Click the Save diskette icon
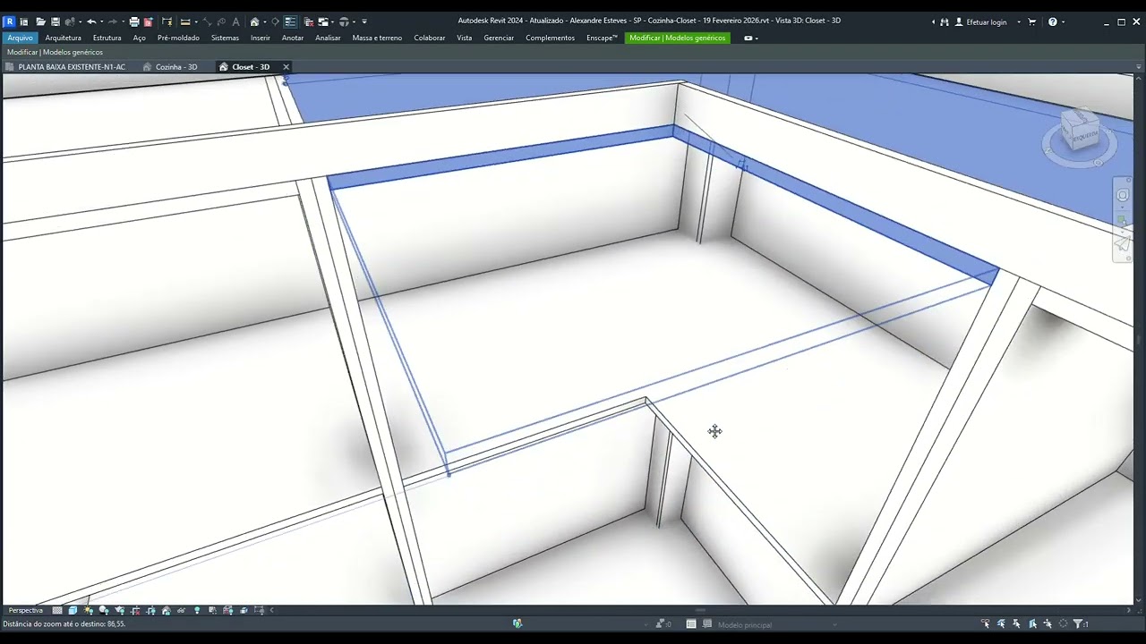Image resolution: width=1146 pixels, height=644 pixels. [56, 21]
